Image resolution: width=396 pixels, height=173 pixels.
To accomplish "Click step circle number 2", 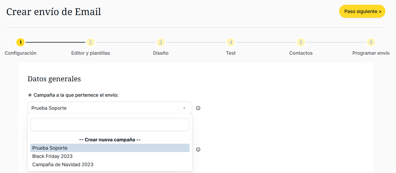I will coord(91,43).
